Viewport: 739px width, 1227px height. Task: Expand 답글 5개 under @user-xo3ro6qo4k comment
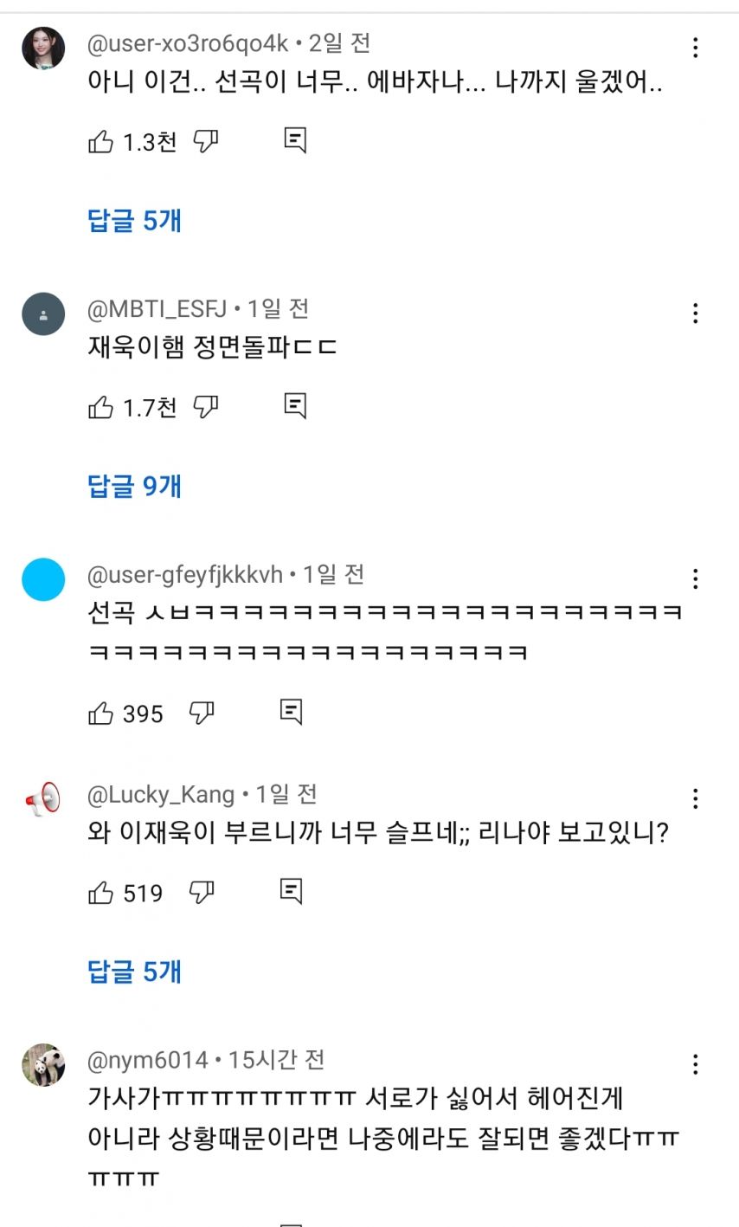pyautogui.click(x=135, y=221)
